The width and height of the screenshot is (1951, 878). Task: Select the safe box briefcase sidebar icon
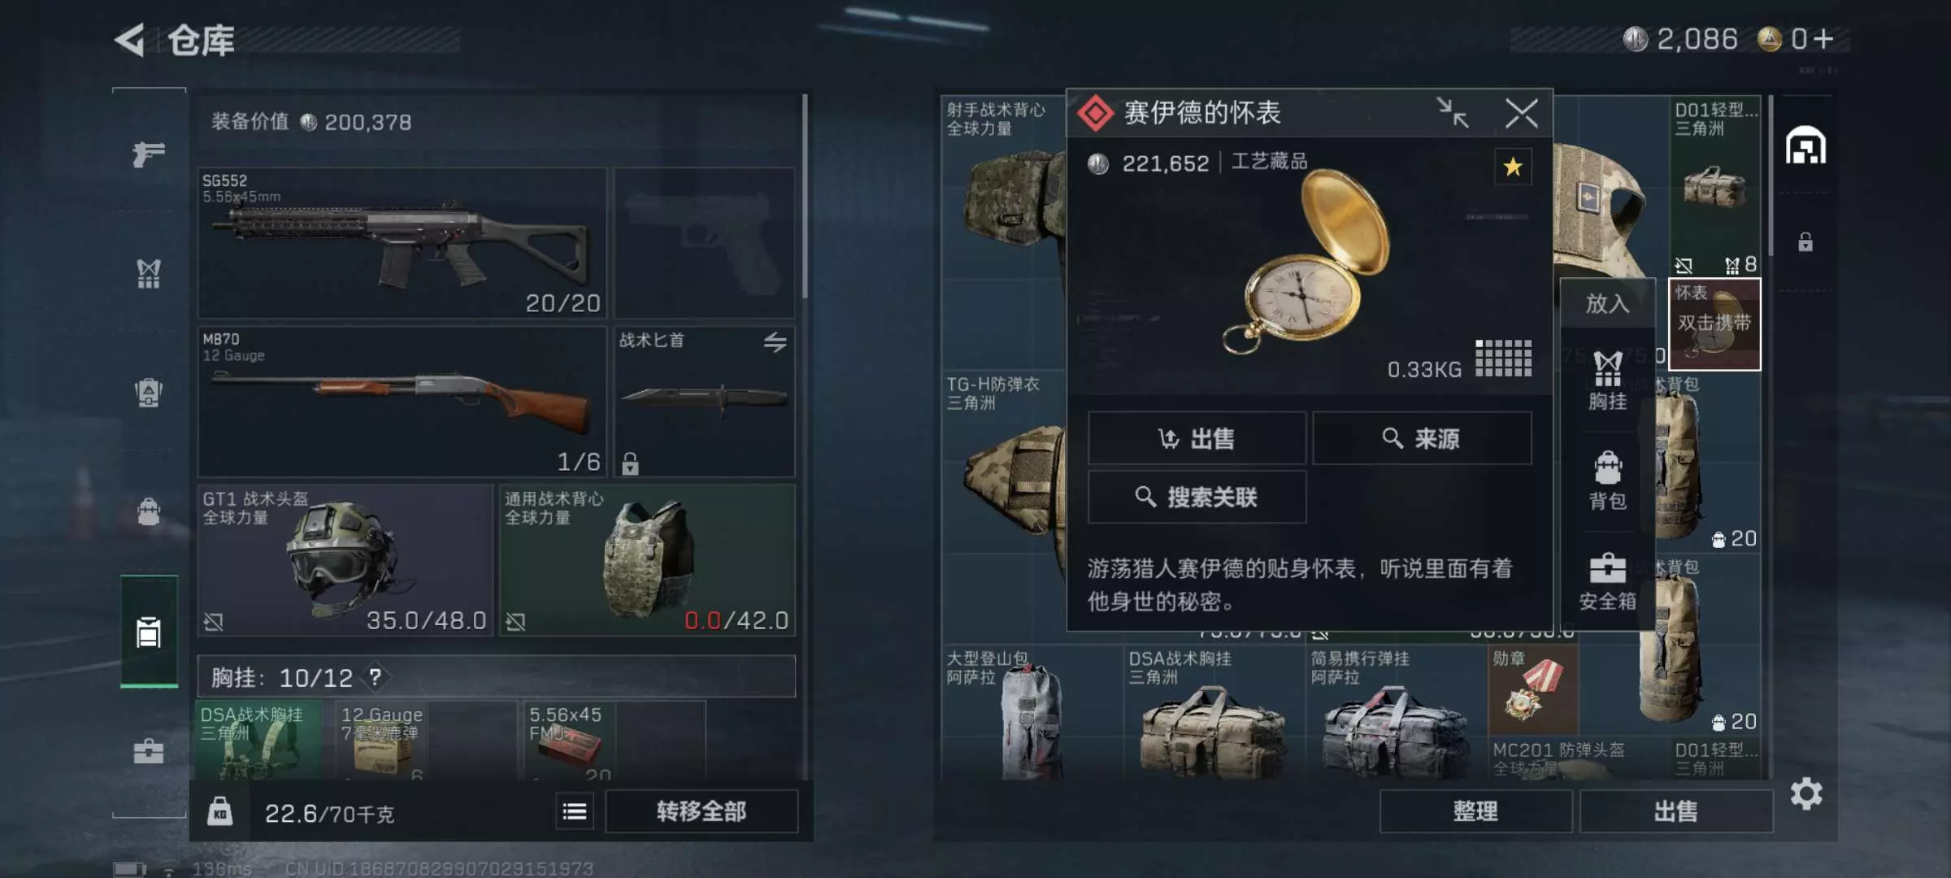coord(149,750)
